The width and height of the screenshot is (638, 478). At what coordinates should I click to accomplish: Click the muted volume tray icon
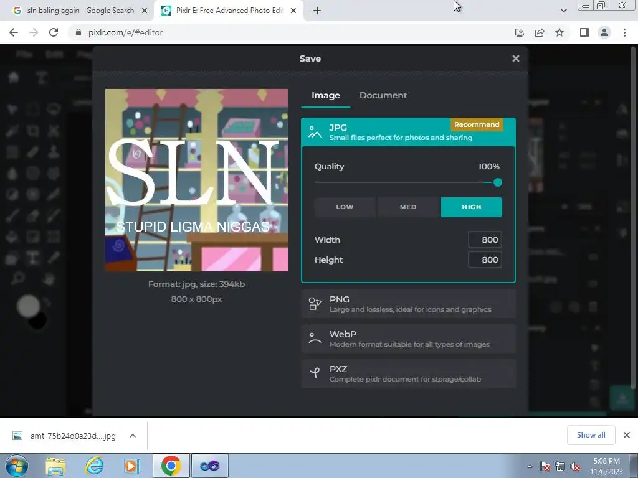tap(575, 466)
